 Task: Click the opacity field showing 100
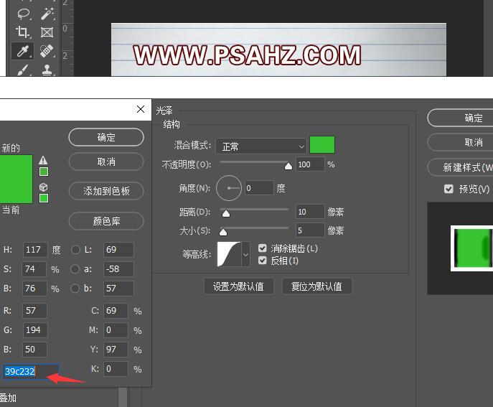(310, 164)
